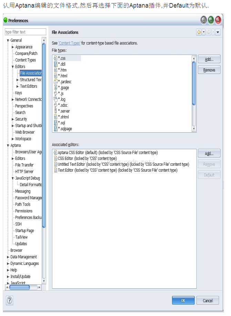Open File Transfer preferences page
This screenshot has height=316, width=231.
[24, 165]
